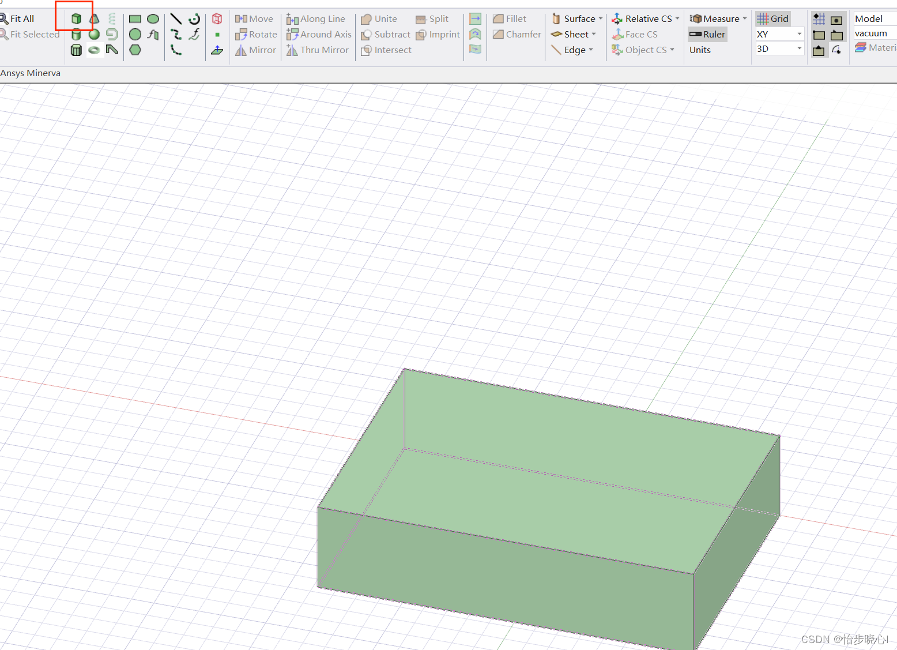Select the Draw Plane tool
897x650 pixels.
tap(217, 50)
